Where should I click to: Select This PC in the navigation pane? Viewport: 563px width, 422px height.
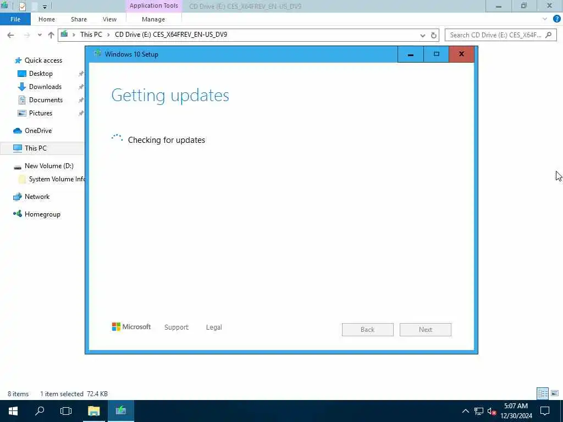36,148
